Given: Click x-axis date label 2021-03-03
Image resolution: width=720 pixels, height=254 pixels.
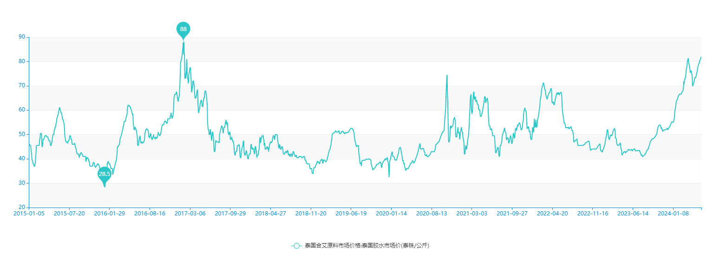Looking at the screenshot, I should tap(471, 214).
